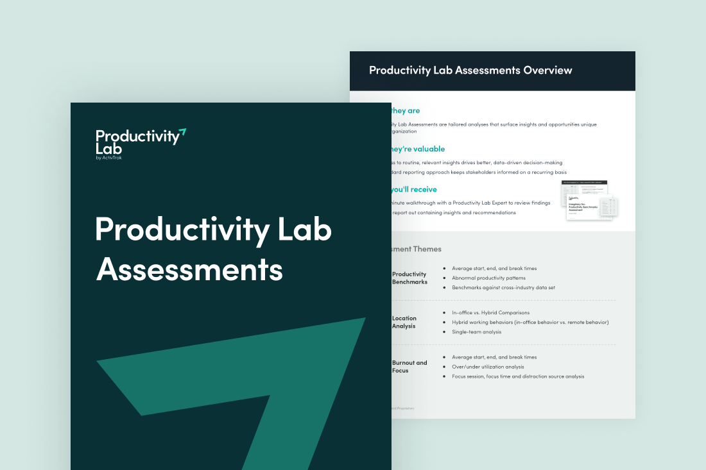
Task: Select the 'Burnout and Focus' theme label
Action: 409,366
